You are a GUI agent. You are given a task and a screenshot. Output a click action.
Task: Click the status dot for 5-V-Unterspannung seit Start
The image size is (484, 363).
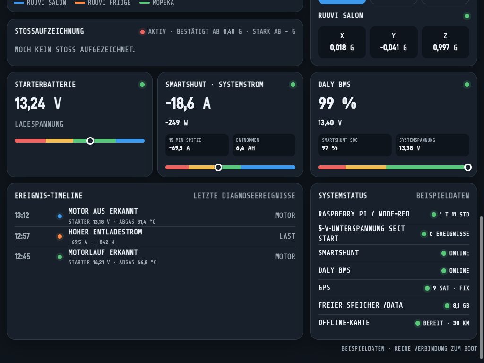[x=424, y=234]
